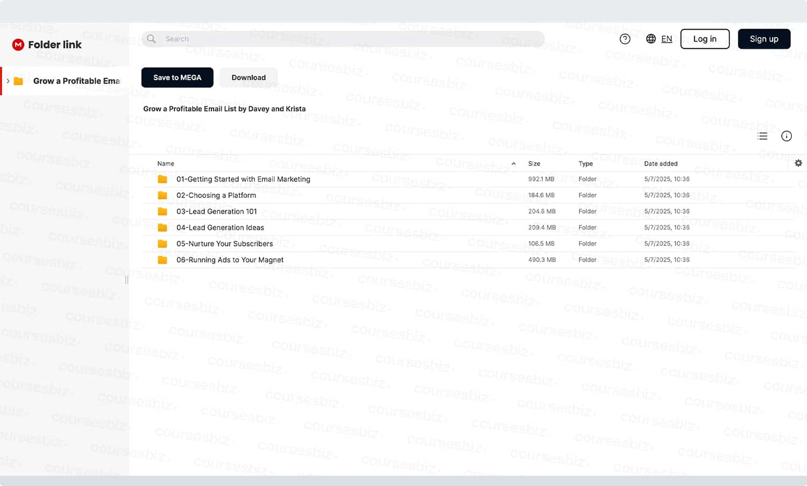Click the 204.6 MB size value
This screenshot has width=807, height=486.
[x=542, y=211]
